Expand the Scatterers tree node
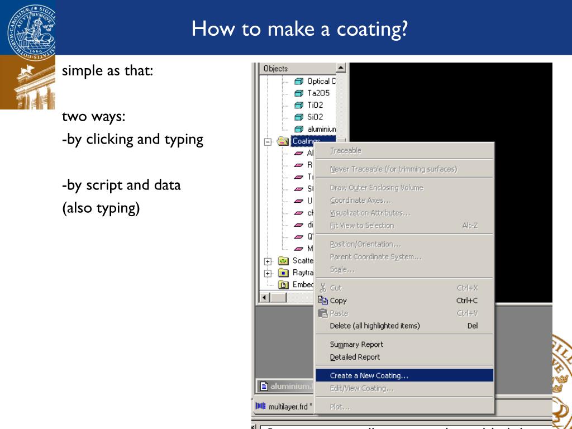The width and height of the screenshot is (572, 429). coord(268,261)
